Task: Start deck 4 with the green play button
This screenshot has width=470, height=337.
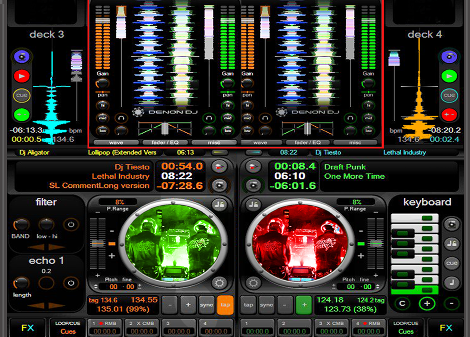Action: pyautogui.click(x=449, y=76)
